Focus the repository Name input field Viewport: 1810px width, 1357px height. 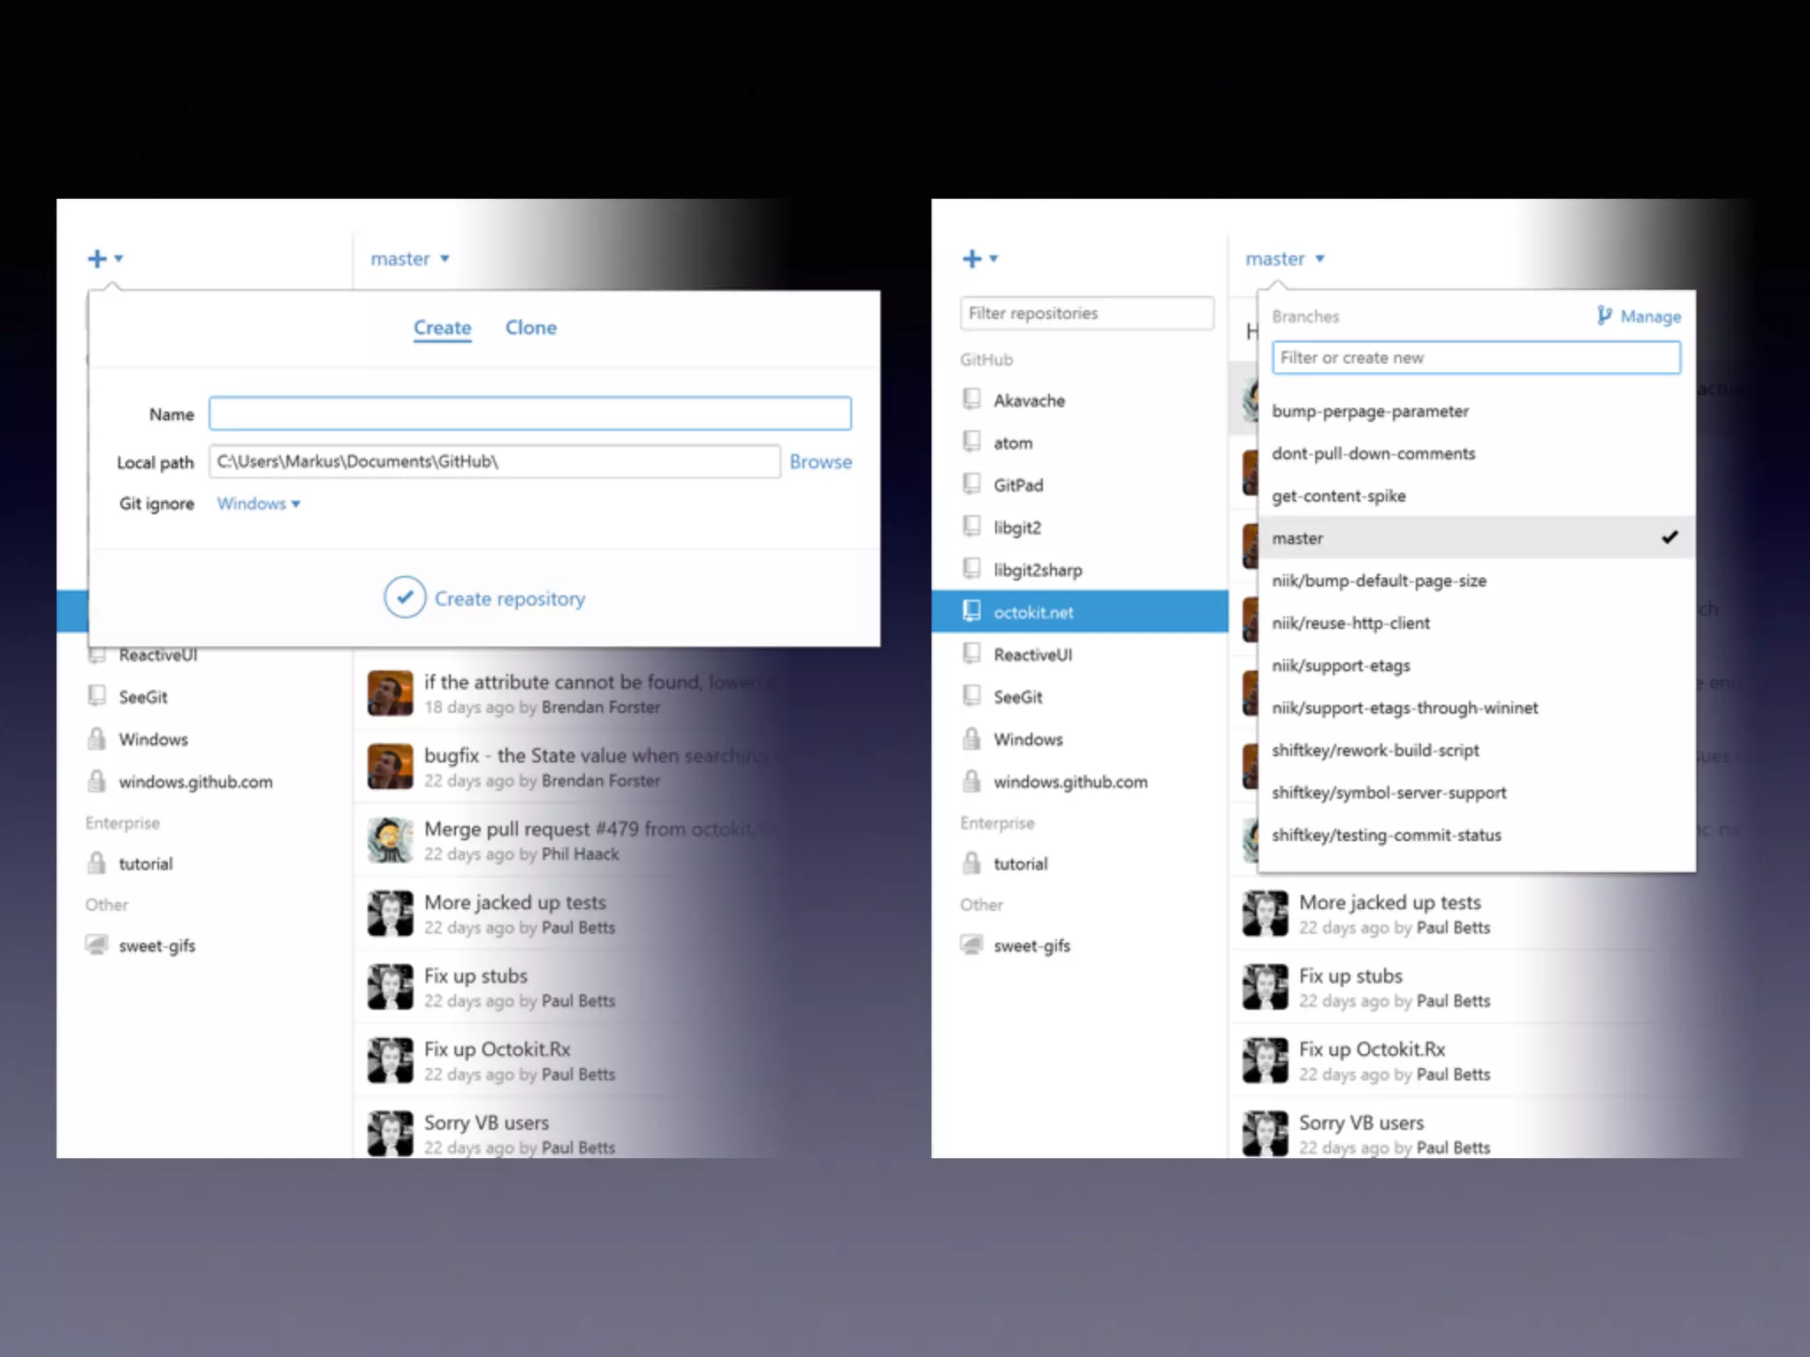tap(529, 413)
